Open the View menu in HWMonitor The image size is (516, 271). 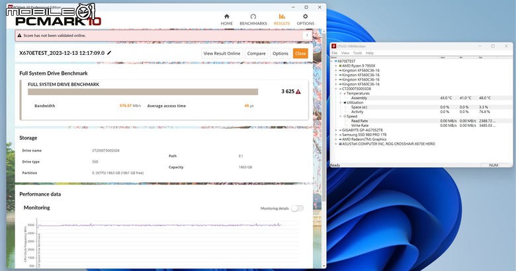coord(345,53)
